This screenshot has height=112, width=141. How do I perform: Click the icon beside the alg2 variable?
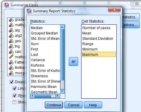click(11, 36)
